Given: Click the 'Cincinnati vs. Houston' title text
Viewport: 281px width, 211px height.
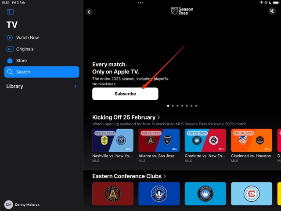Looking at the screenshot, I should click(x=251, y=156).
